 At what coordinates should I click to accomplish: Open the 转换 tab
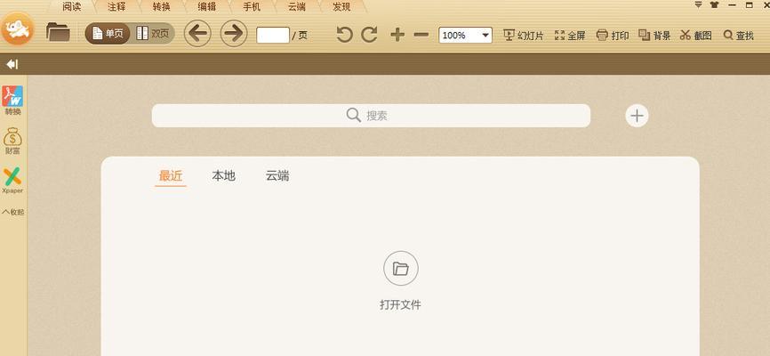[162, 7]
